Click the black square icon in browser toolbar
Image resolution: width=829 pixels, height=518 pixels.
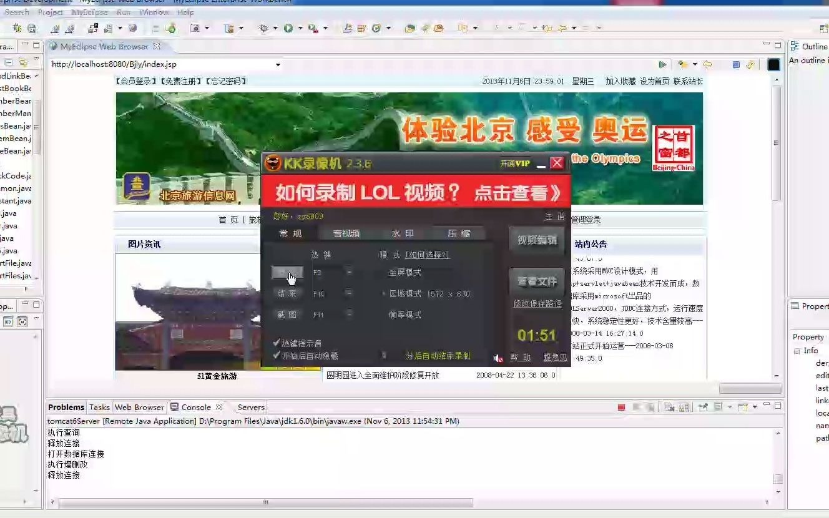point(773,64)
